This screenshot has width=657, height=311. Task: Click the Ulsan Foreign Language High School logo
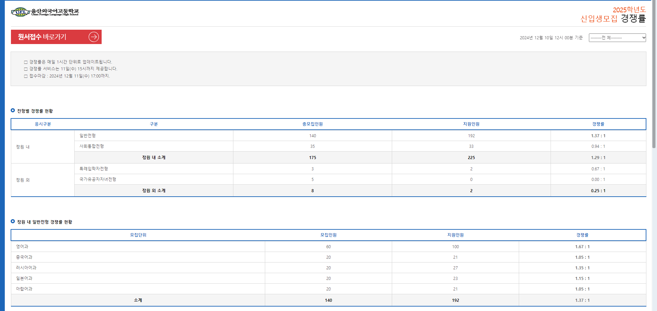[x=45, y=12]
